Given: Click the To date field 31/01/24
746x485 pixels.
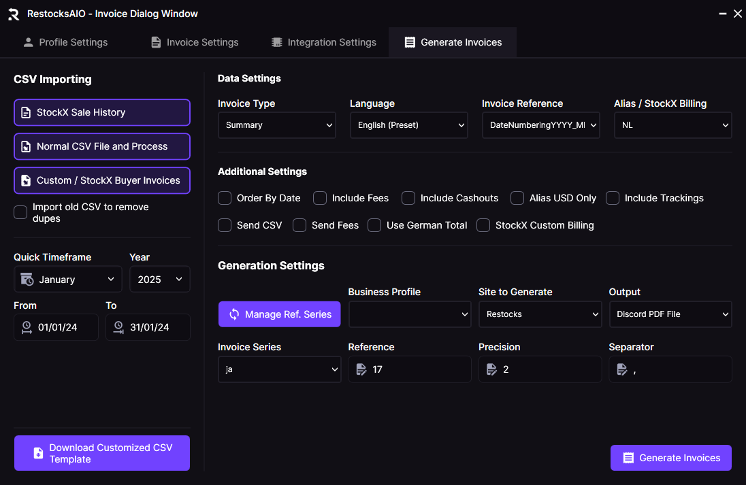Looking at the screenshot, I should coord(148,327).
